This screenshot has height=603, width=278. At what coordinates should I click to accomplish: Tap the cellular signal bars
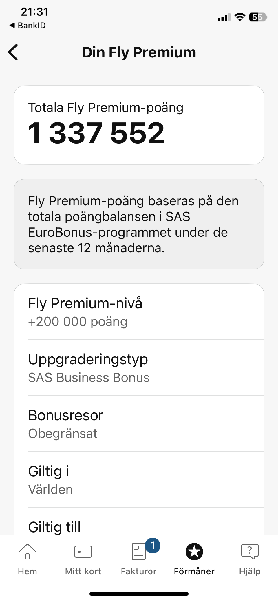[x=224, y=17]
